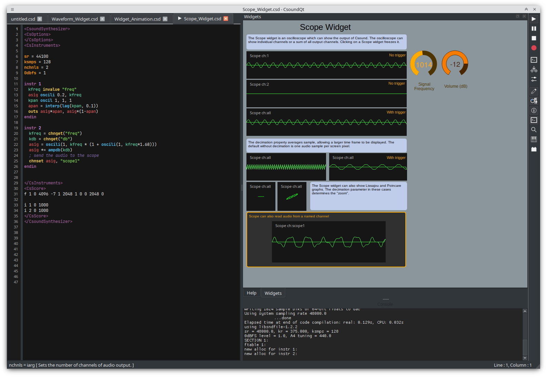Click the 'chnset asig, "scope1"' code line
Screen dimensions: 547x377
coord(54,161)
